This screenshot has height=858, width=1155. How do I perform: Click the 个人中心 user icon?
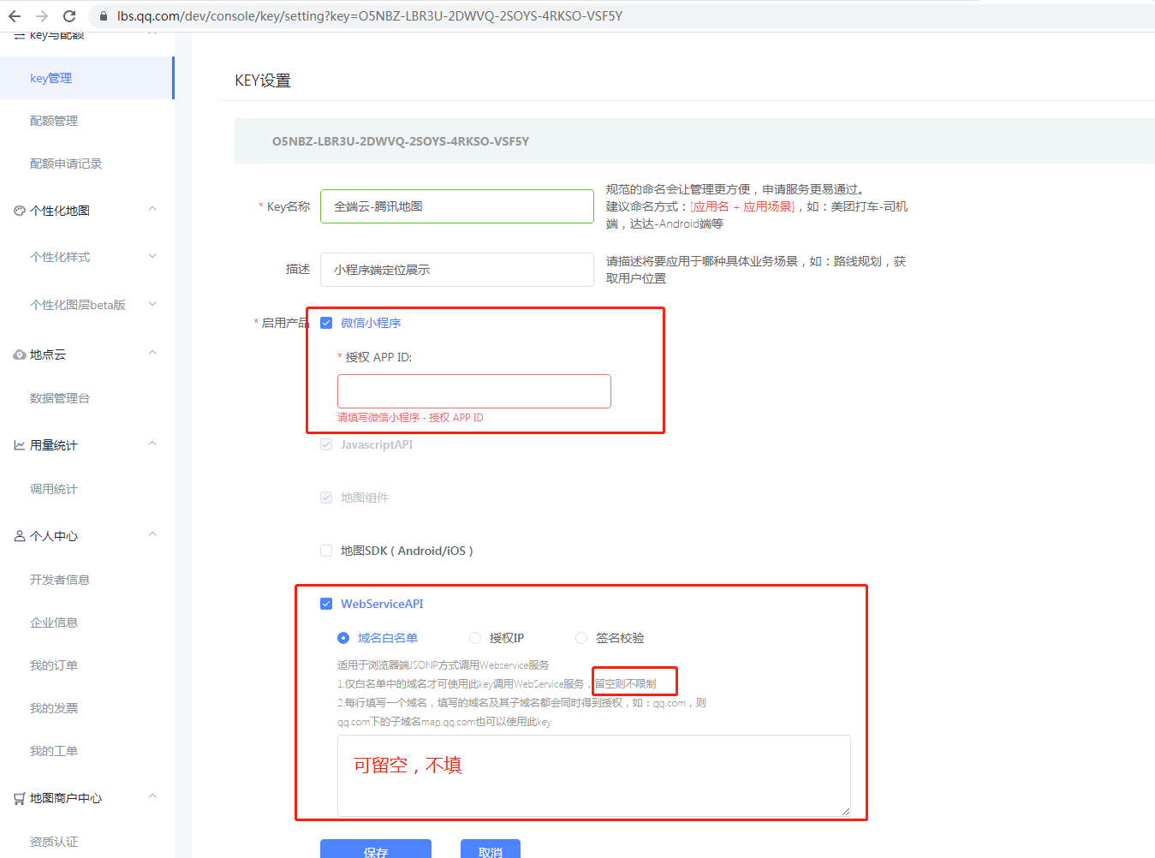[x=20, y=536]
